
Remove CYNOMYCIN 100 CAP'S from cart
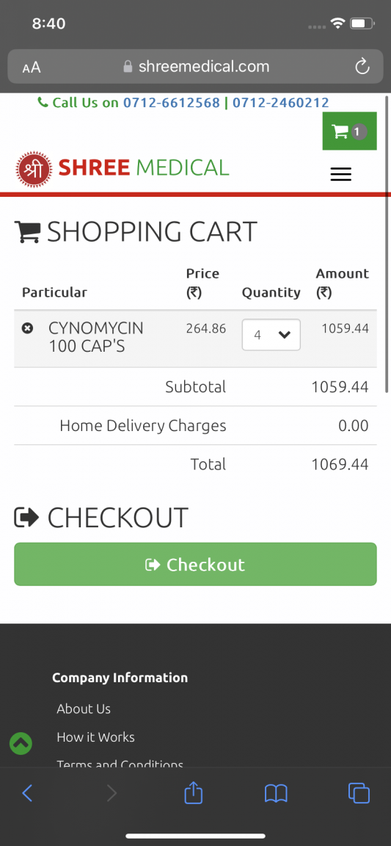pyautogui.click(x=27, y=328)
